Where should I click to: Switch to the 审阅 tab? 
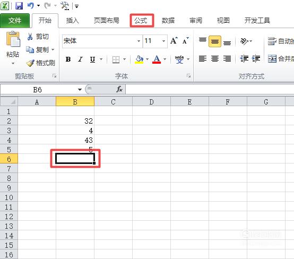coord(196,21)
